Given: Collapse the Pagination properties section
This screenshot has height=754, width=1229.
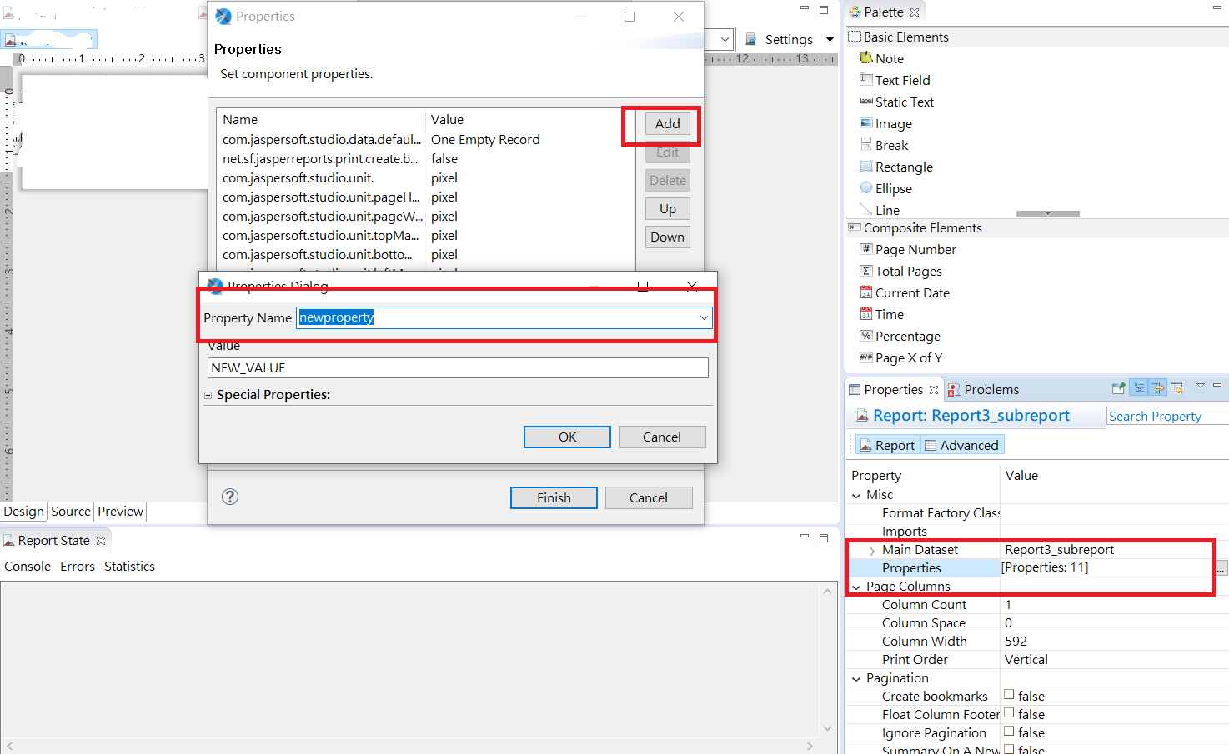Looking at the screenshot, I should coord(855,677).
